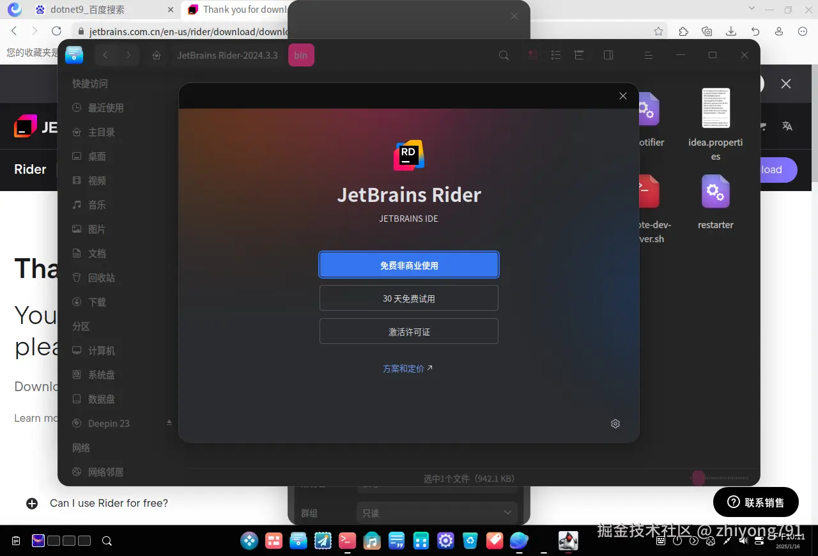Click website language translate icon
Image resolution: width=818 pixels, height=556 pixels.
(787, 126)
